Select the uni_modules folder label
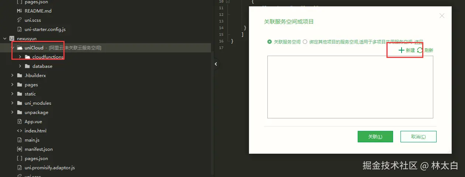The image size is (465, 177). point(38,103)
